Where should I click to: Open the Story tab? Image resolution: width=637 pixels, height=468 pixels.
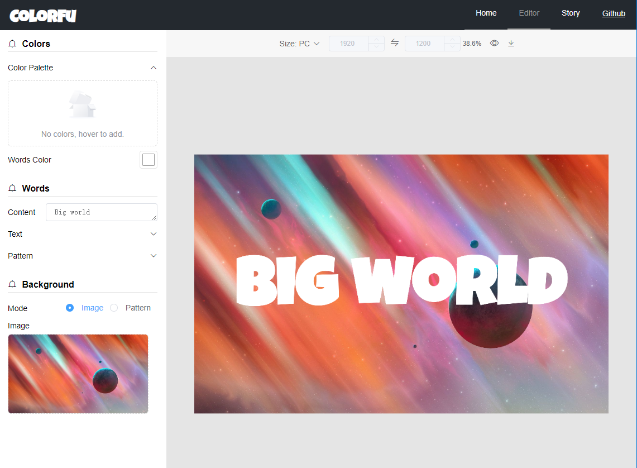point(571,13)
